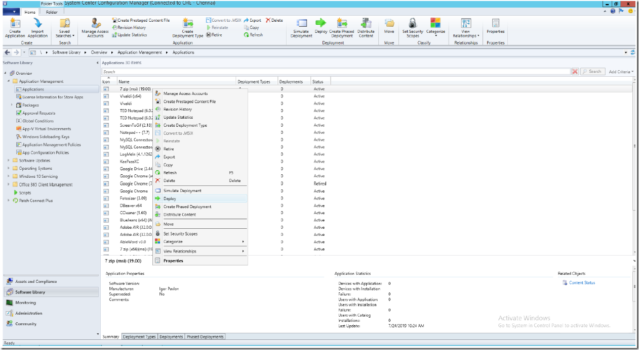Click Refresh in the ribbon
This screenshot has width=639, height=350.
253,35
